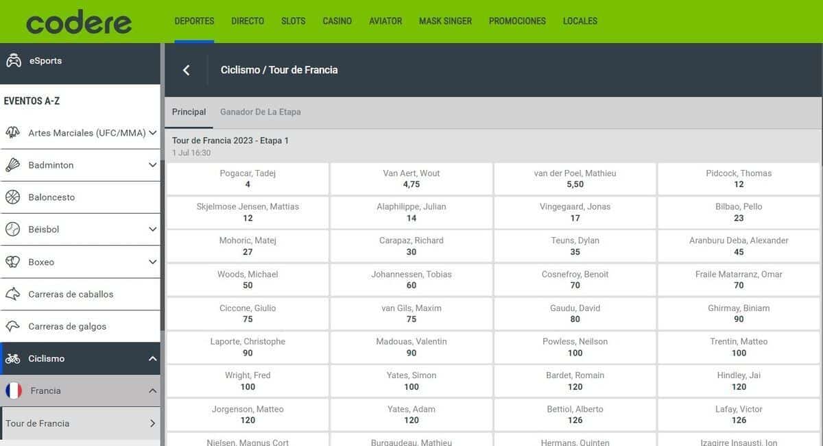Click the greyhound racing icon
Screen dimensions: 823x446
click(13, 326)
